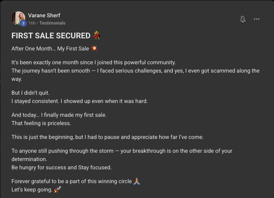Open the Testimonials category link
The height and width of the screenshot is (198, 274).
point(52,23)
